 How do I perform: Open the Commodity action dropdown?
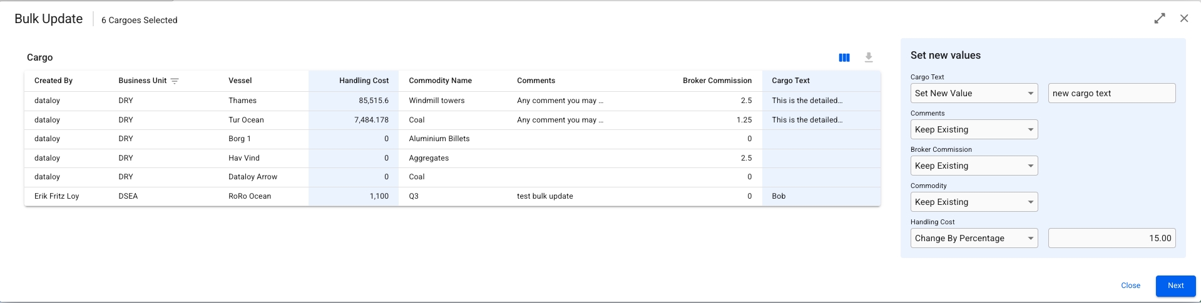[x=974, y=202]
